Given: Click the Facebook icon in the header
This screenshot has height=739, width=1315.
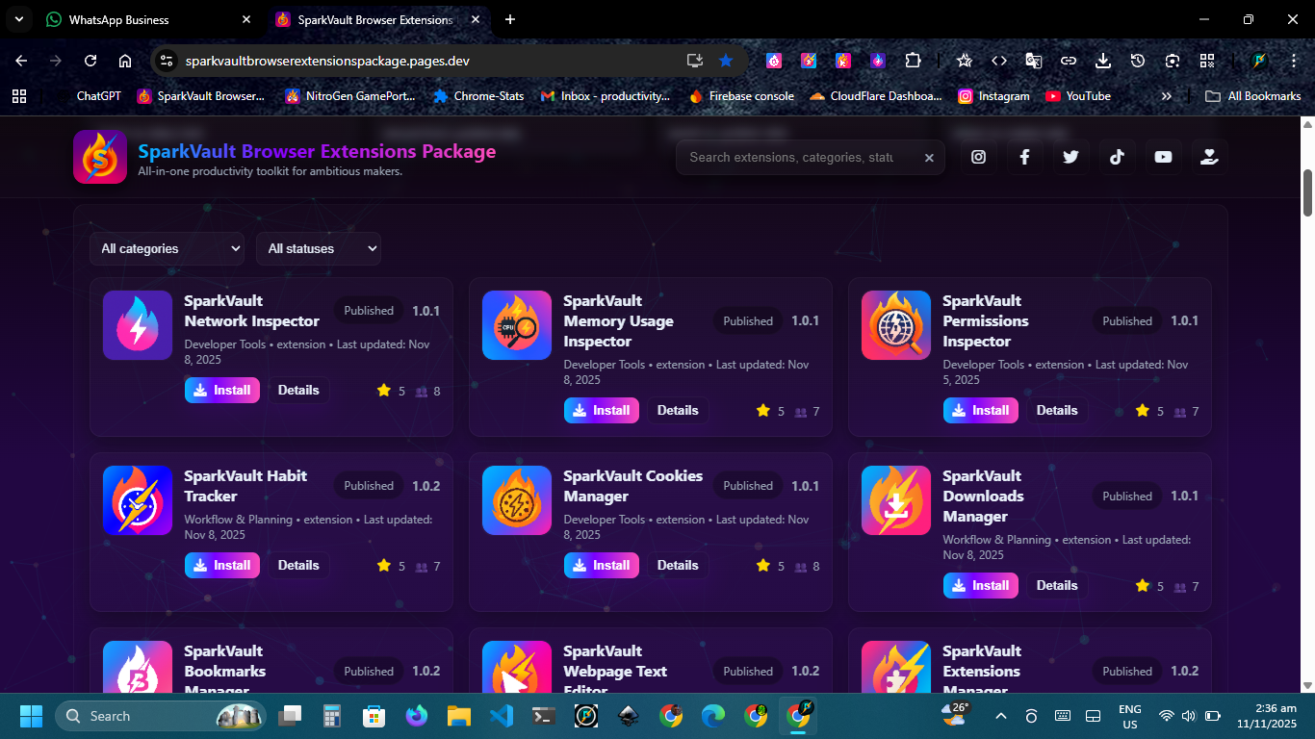Looking at the screenshot, I should coord(1024,156).
